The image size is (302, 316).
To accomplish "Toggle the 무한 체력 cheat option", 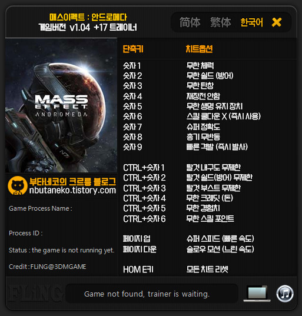I will pyautogui.click(x=200, y=65).
